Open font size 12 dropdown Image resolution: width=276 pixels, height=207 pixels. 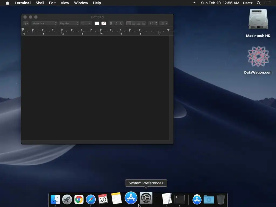click(86, 23)
